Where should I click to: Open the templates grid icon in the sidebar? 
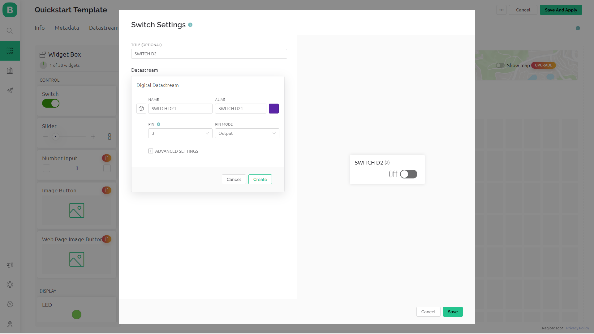point(10,51)
